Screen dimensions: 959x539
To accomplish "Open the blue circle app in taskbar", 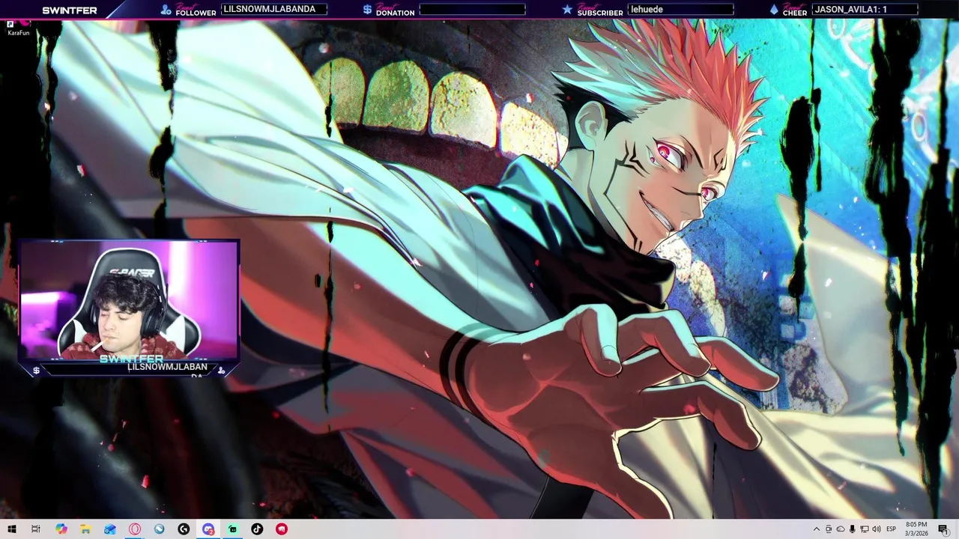I will pyautogui.click(x=159, y=529).
